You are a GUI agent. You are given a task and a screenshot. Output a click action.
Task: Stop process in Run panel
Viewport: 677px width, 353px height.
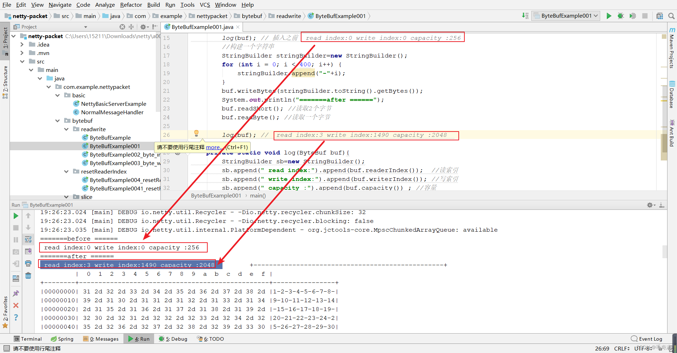click(x=16, y=228)
